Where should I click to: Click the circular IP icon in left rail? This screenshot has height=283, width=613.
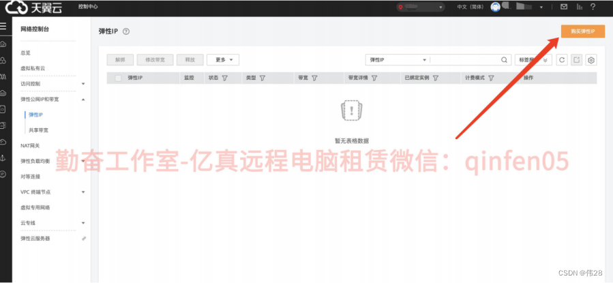[3, 175]
